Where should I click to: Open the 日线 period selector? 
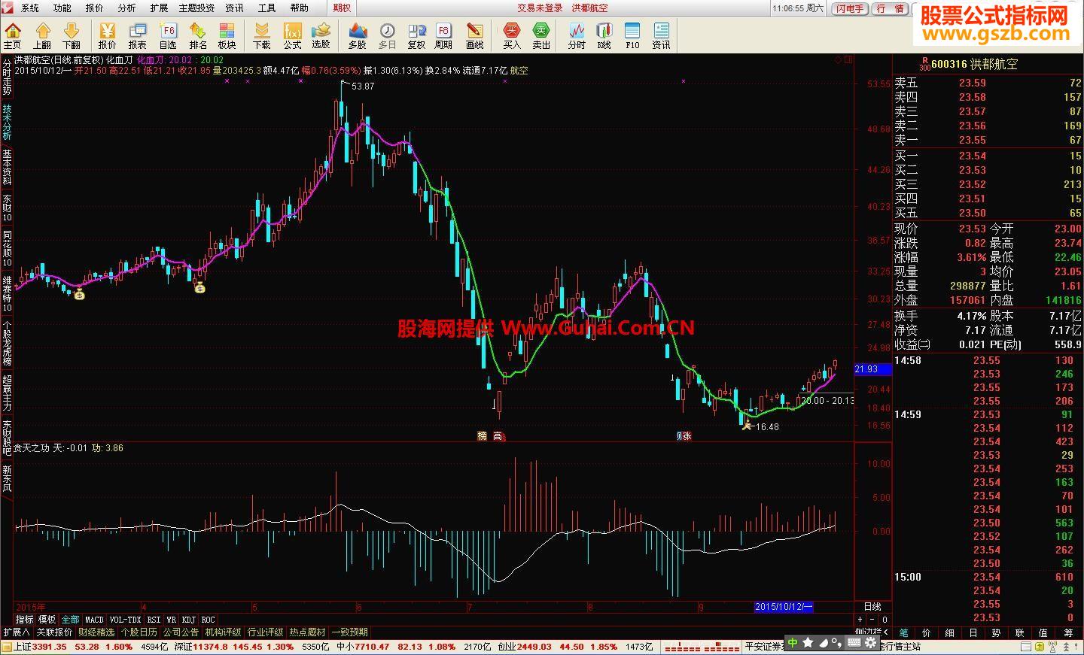[872, 607]
